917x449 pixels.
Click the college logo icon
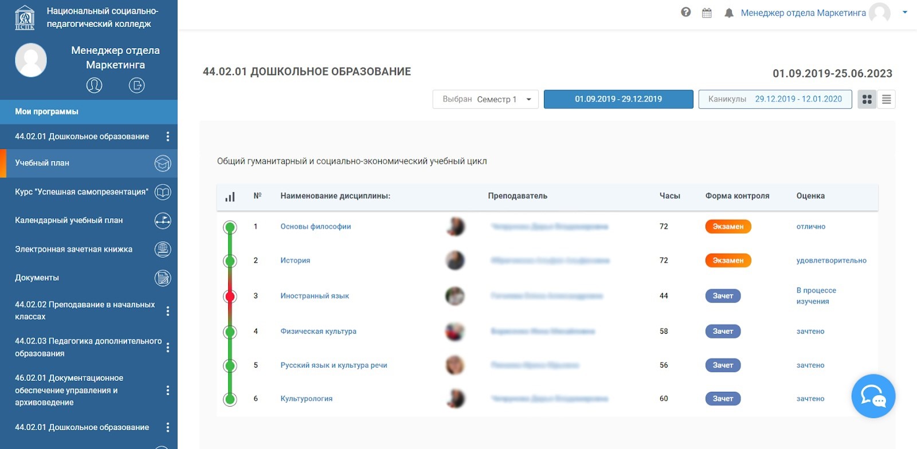(25, 17)
